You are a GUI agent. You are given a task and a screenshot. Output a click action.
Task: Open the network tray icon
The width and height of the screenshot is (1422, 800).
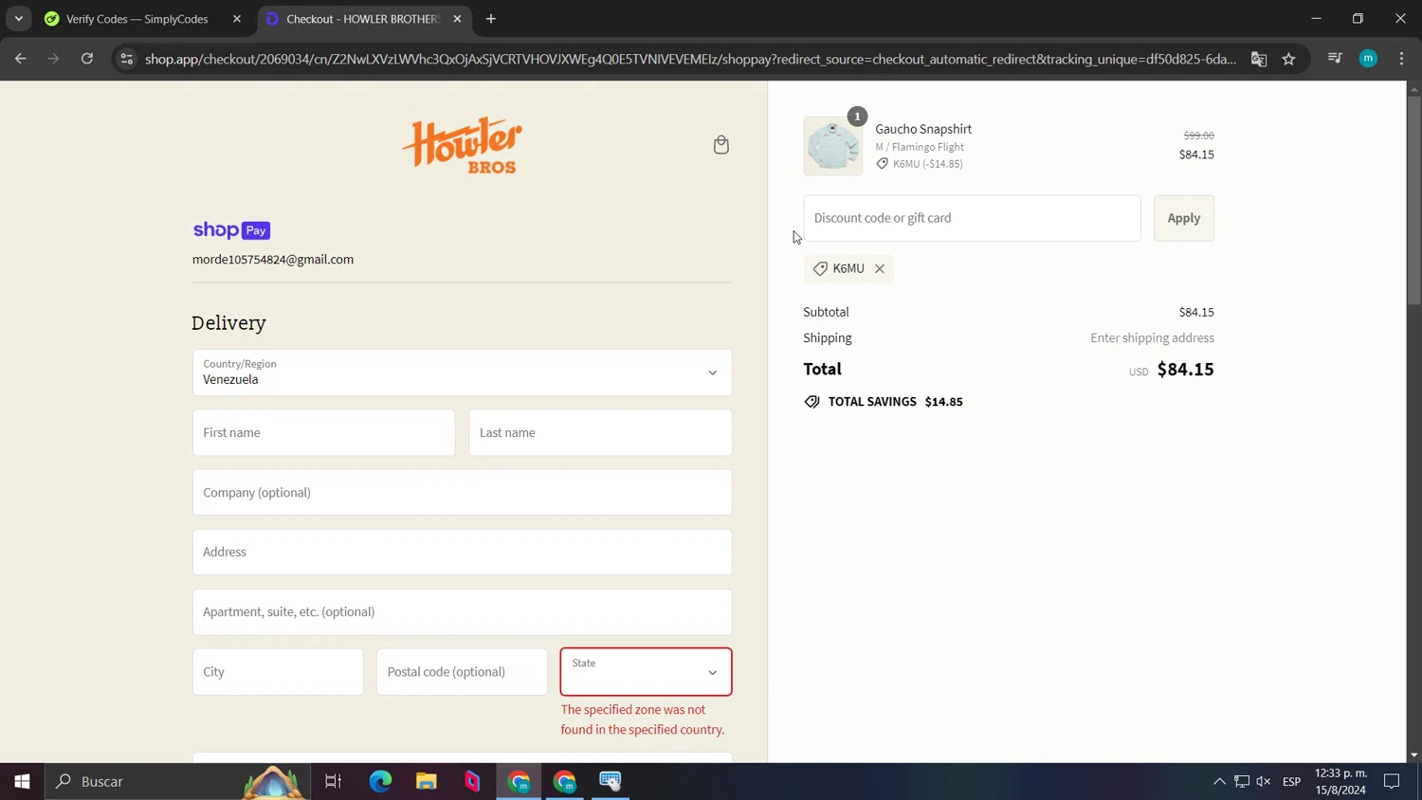pos(1242,782)
